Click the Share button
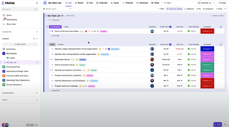The width and height of the screenshot is (229, 127). pos(222,3)
